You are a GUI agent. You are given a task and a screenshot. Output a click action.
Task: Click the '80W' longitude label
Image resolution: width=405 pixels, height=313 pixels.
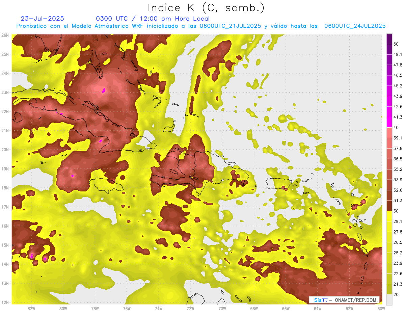click(63, 308)
